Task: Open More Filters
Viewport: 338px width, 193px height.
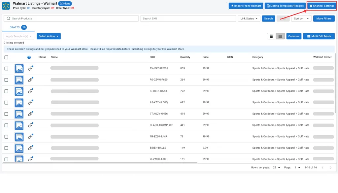Action: [324, 18]
